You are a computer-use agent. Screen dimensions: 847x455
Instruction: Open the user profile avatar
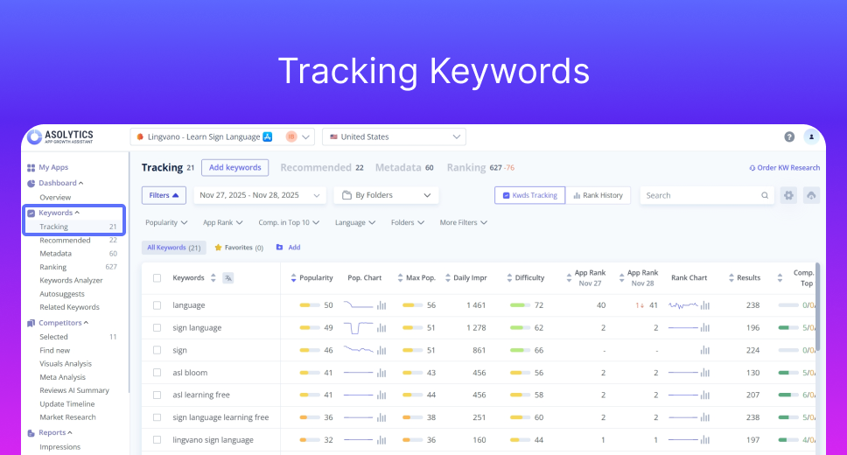[811, 136]
